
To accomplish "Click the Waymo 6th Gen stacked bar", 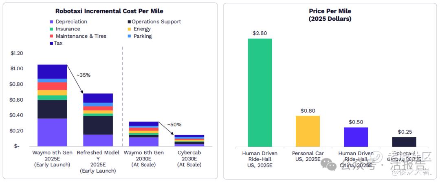I will click(x=144, y=134).
